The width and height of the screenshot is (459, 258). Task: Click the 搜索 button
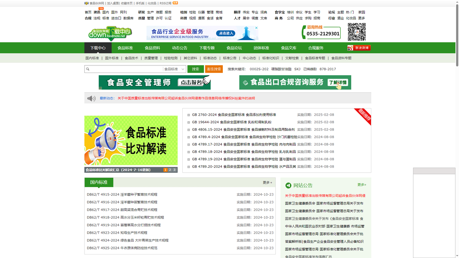[x=195, y=69]
